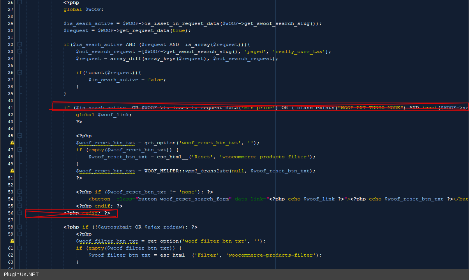
Task: Click '$ajax_redraw' on line 58
Action: (x=163, y=227)
